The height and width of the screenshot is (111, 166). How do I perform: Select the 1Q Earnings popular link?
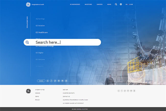coord(40,19)
